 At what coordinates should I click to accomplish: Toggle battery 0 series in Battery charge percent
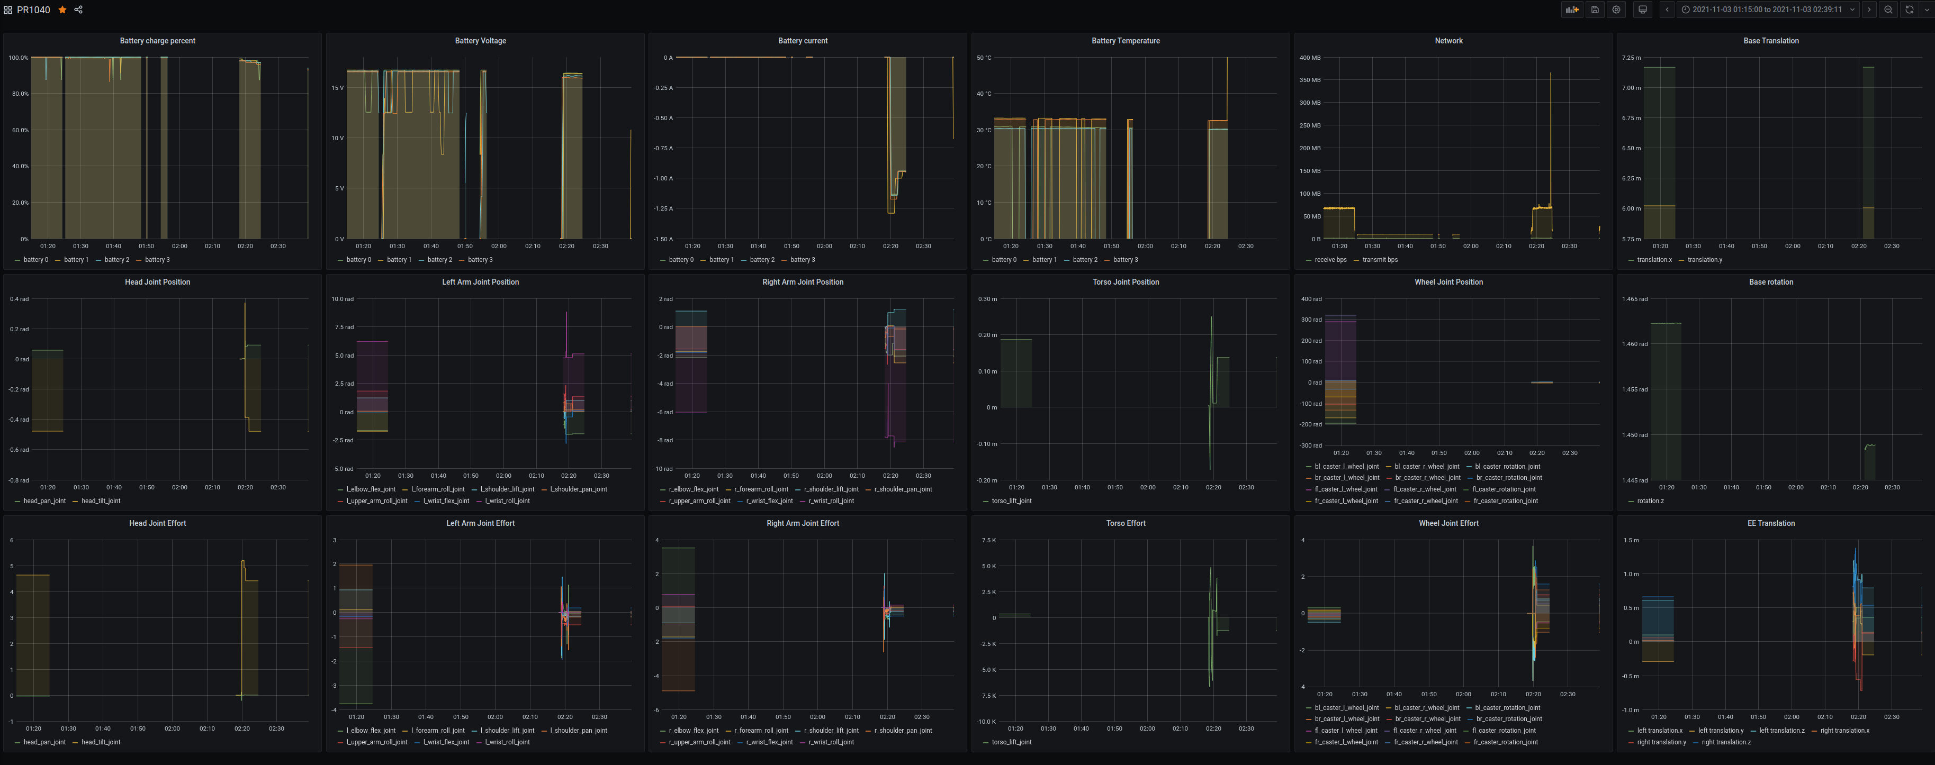(35, 260)
